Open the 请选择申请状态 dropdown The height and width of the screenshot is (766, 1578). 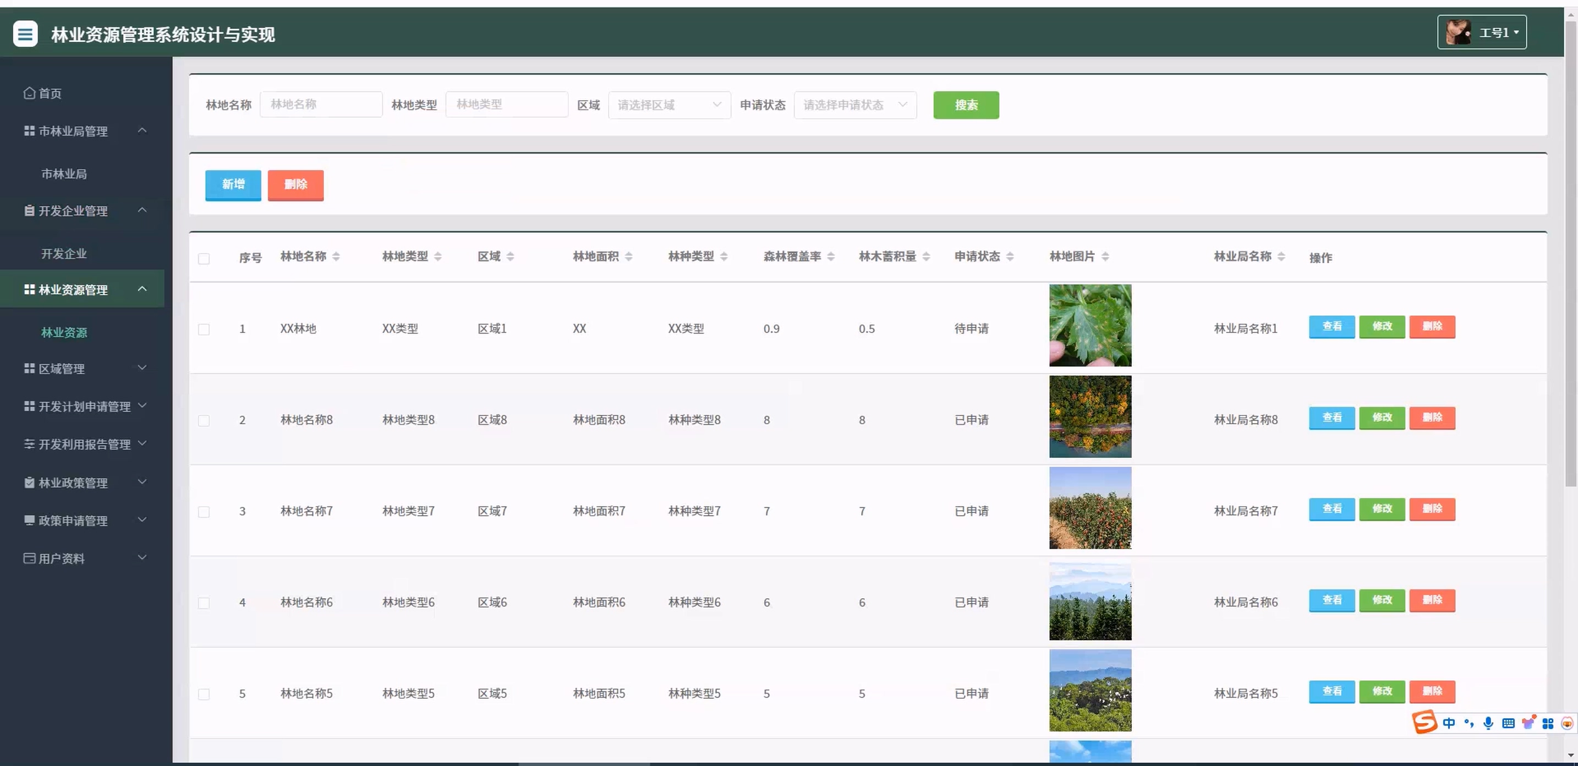[854, 105]
